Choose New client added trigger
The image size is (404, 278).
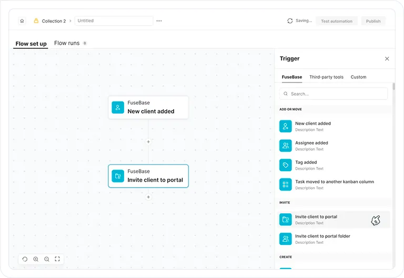pyautogui.click(x=334, y=126)
